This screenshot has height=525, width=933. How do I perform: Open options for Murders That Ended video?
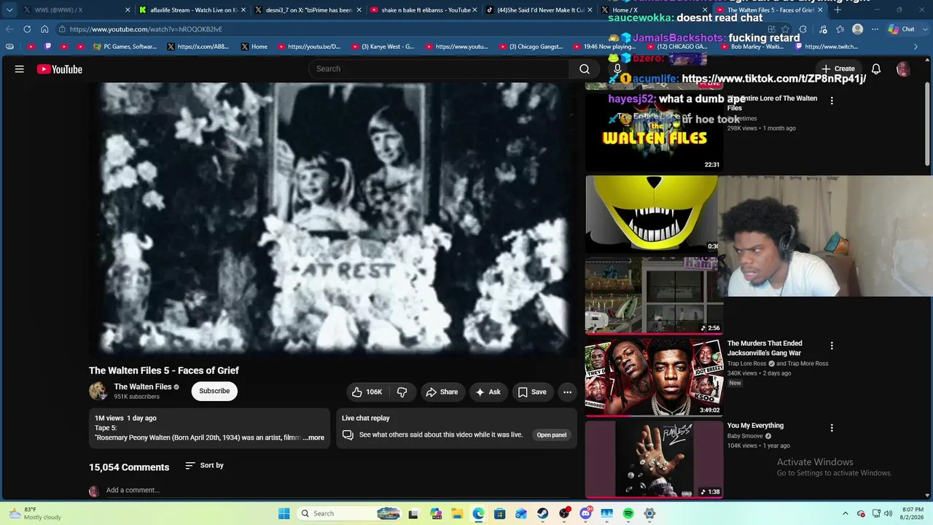pos(832,346)
